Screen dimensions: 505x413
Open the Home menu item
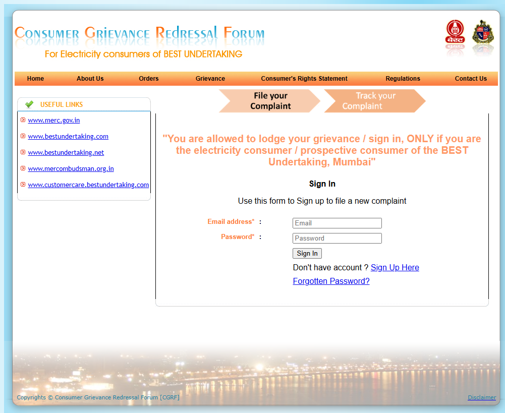pyautogui.click(x=35, y=79)
